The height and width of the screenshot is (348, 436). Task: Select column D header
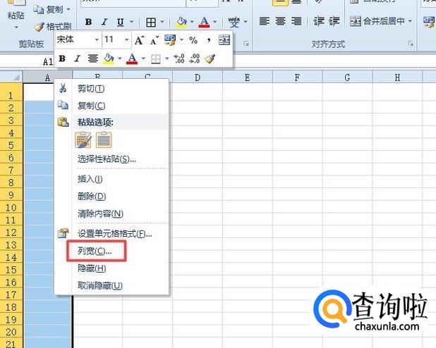(198, 77)
